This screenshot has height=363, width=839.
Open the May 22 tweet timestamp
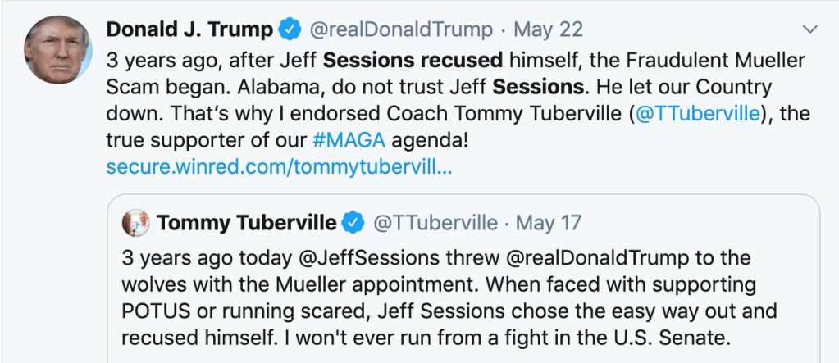pyautogui.click(x=548, y=30)
